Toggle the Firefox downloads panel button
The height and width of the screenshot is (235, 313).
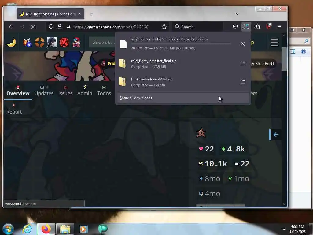[x=246, y=27]
